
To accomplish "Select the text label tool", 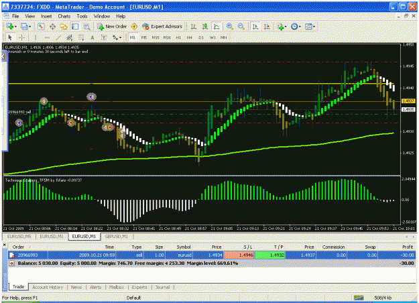I will coord(104,38).
